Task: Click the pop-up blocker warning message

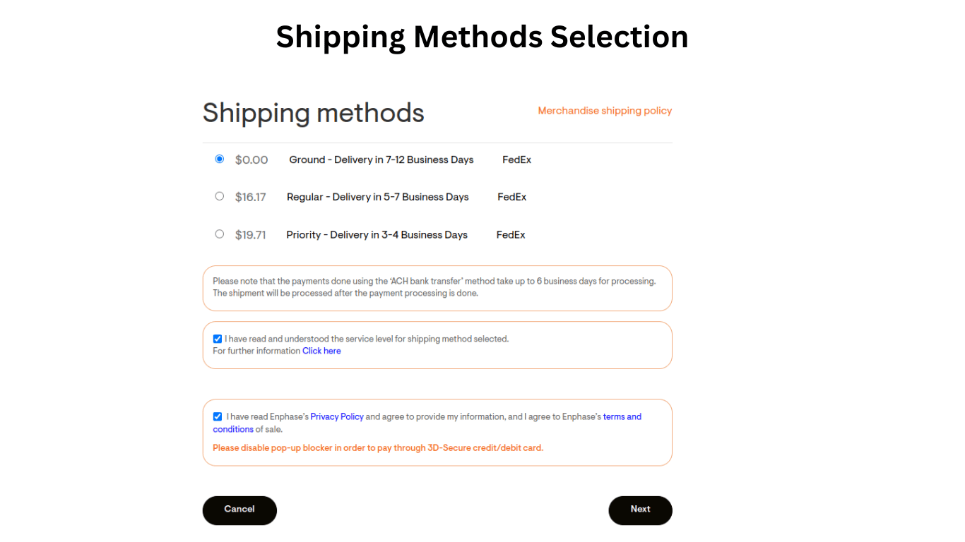Action: coord(378,448)
